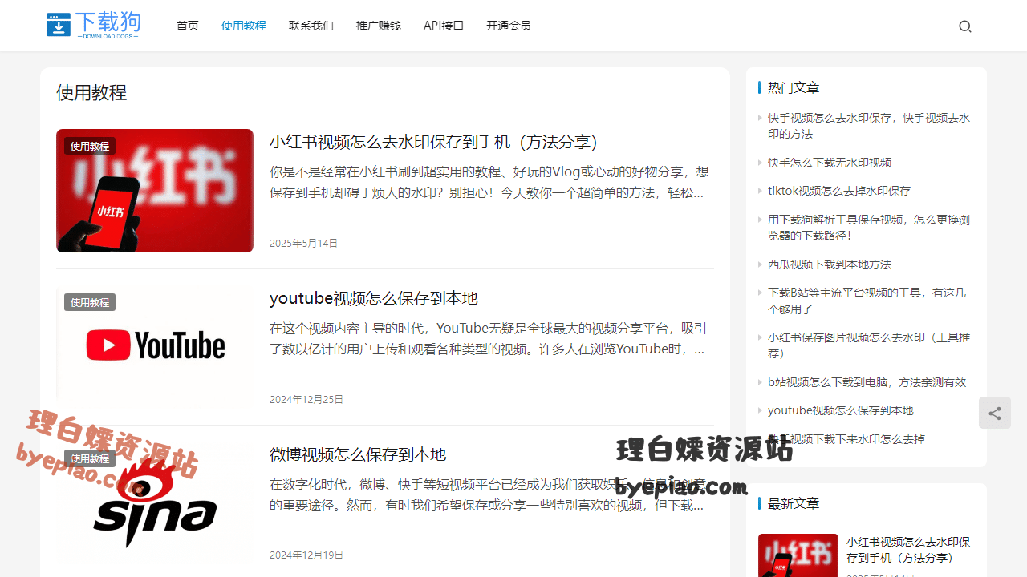Image resolution: width=1027 pixels, height=577 pixels.
Task: Click the 最新文章 section heading
Action: pyautogui.click(x=794, y=503)
